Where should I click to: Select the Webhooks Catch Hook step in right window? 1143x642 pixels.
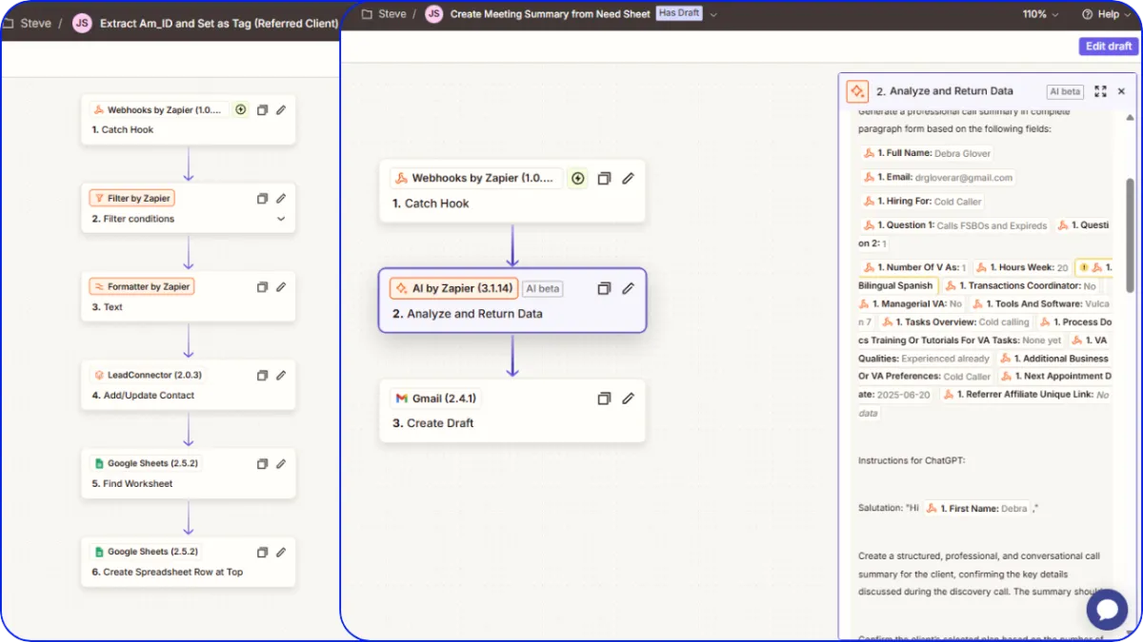[x=512, y=190]
